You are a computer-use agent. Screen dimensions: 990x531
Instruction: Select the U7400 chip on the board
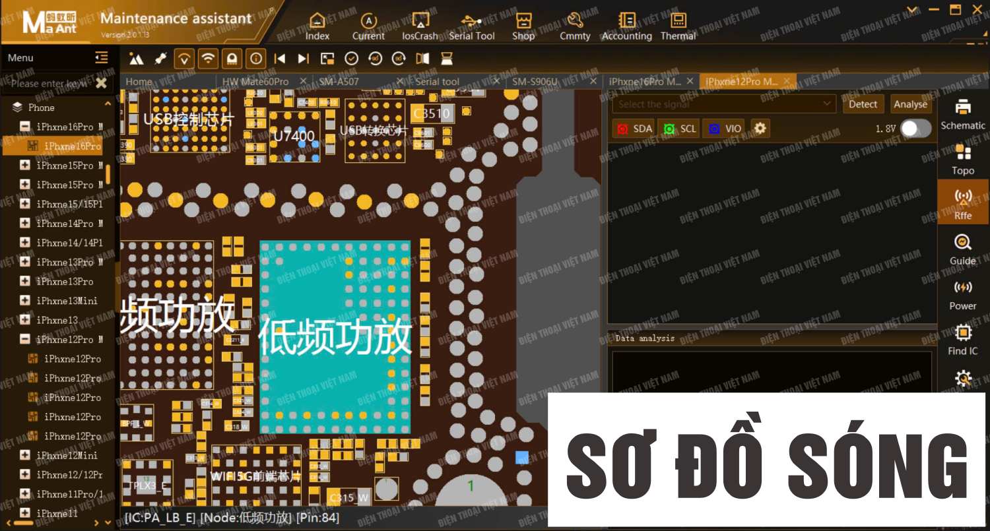pyautogui.click(x=294, y=137)
